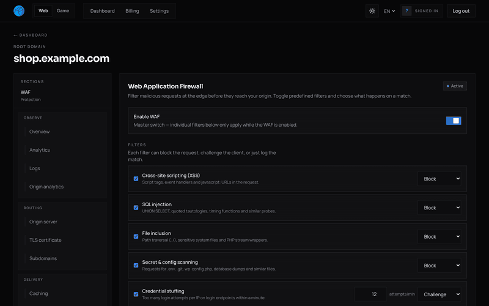Open Credential stuffing Challenge dropdown
This screenshot has width=489, height=306.
pyautogui.click(x=439, y=294)
